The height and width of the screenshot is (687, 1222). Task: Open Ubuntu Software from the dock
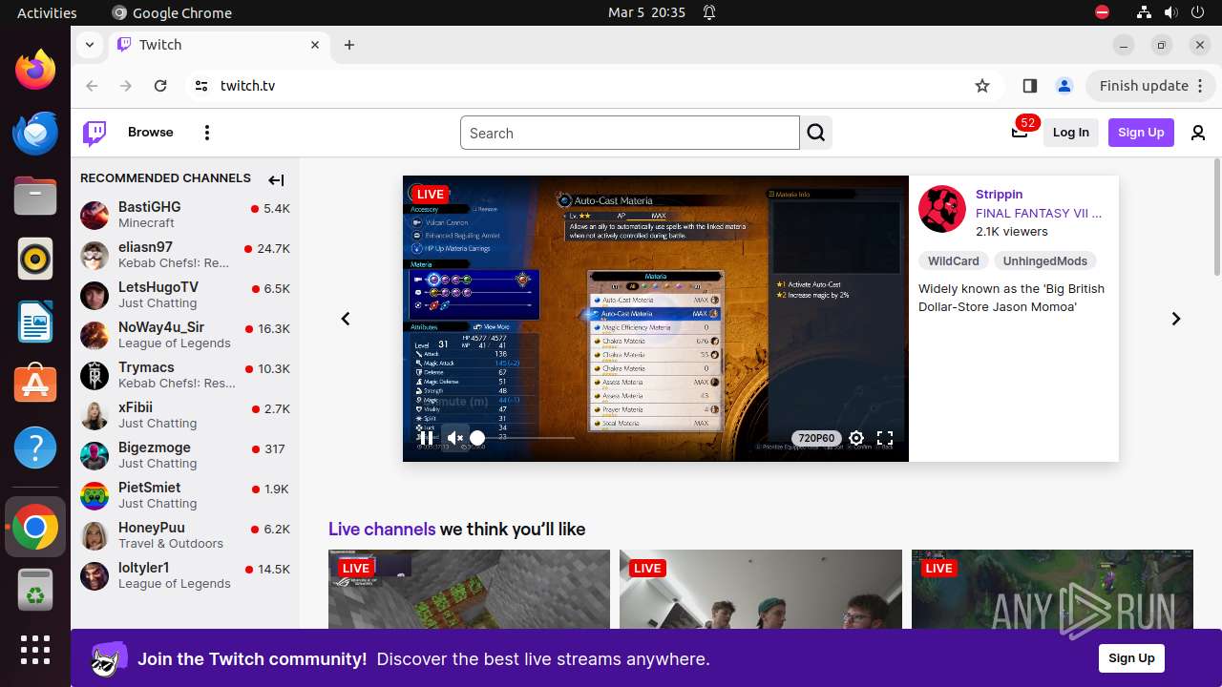[x=35, y=385]
